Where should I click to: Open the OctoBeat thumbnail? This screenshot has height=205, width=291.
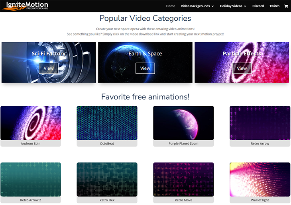coord(107,123)
